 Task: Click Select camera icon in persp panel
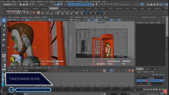pos(10,20)
